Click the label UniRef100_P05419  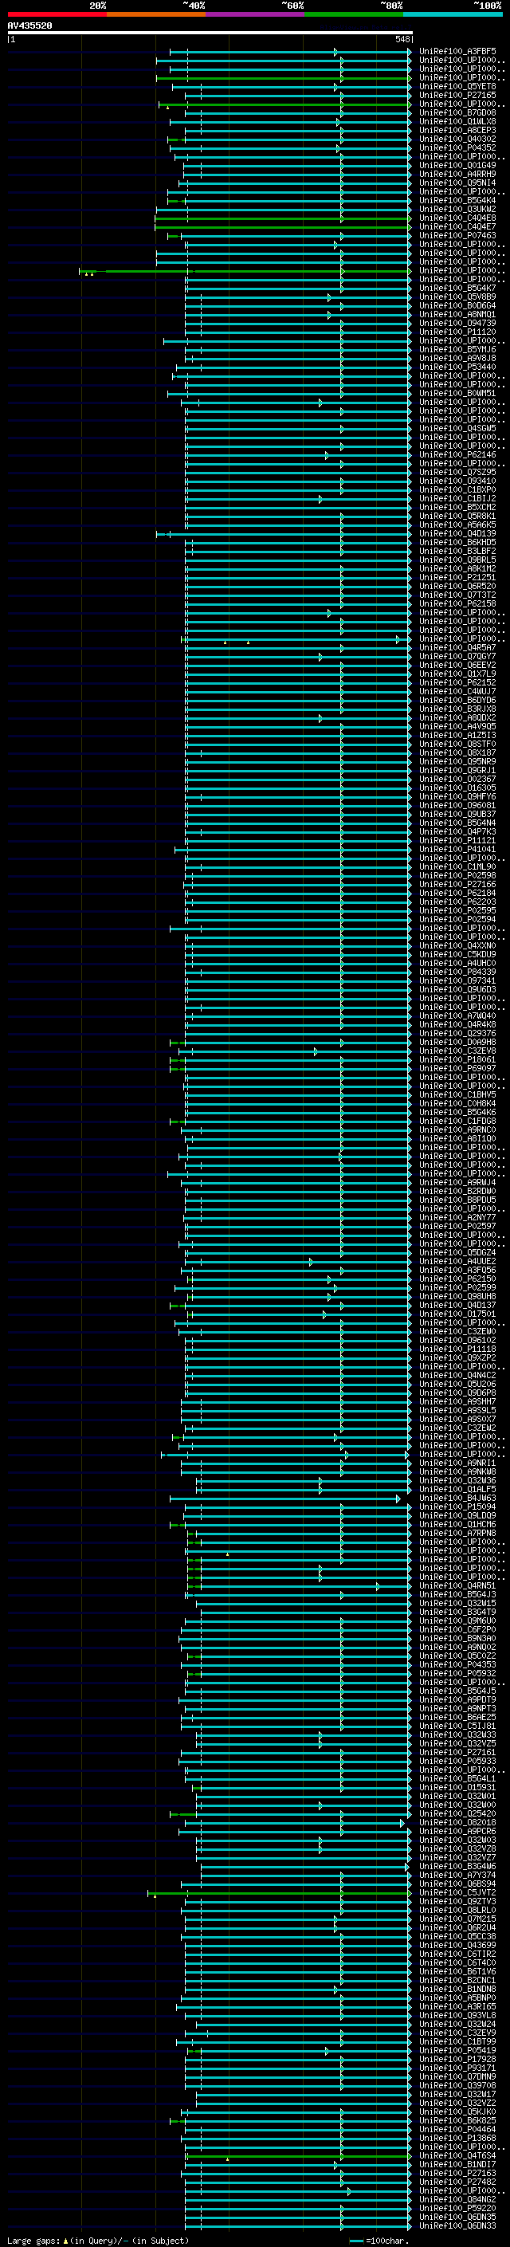click(457, 2051)
